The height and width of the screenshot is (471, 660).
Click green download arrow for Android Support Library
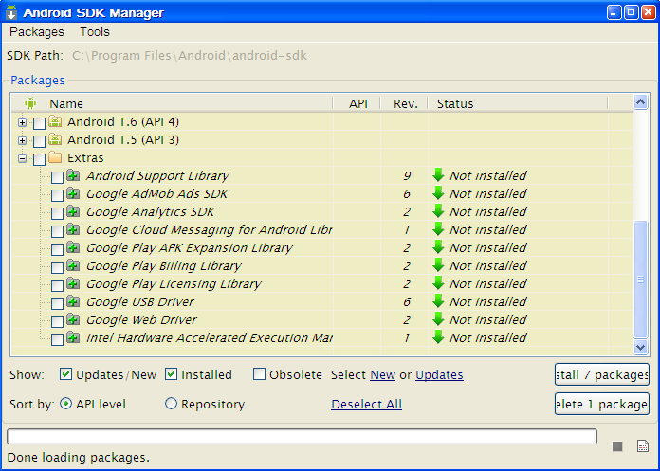pyautogui.click(x=438, y=175)
